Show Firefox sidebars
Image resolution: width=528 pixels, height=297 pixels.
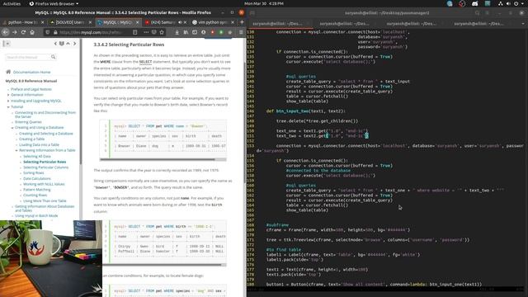coord(195,32)
